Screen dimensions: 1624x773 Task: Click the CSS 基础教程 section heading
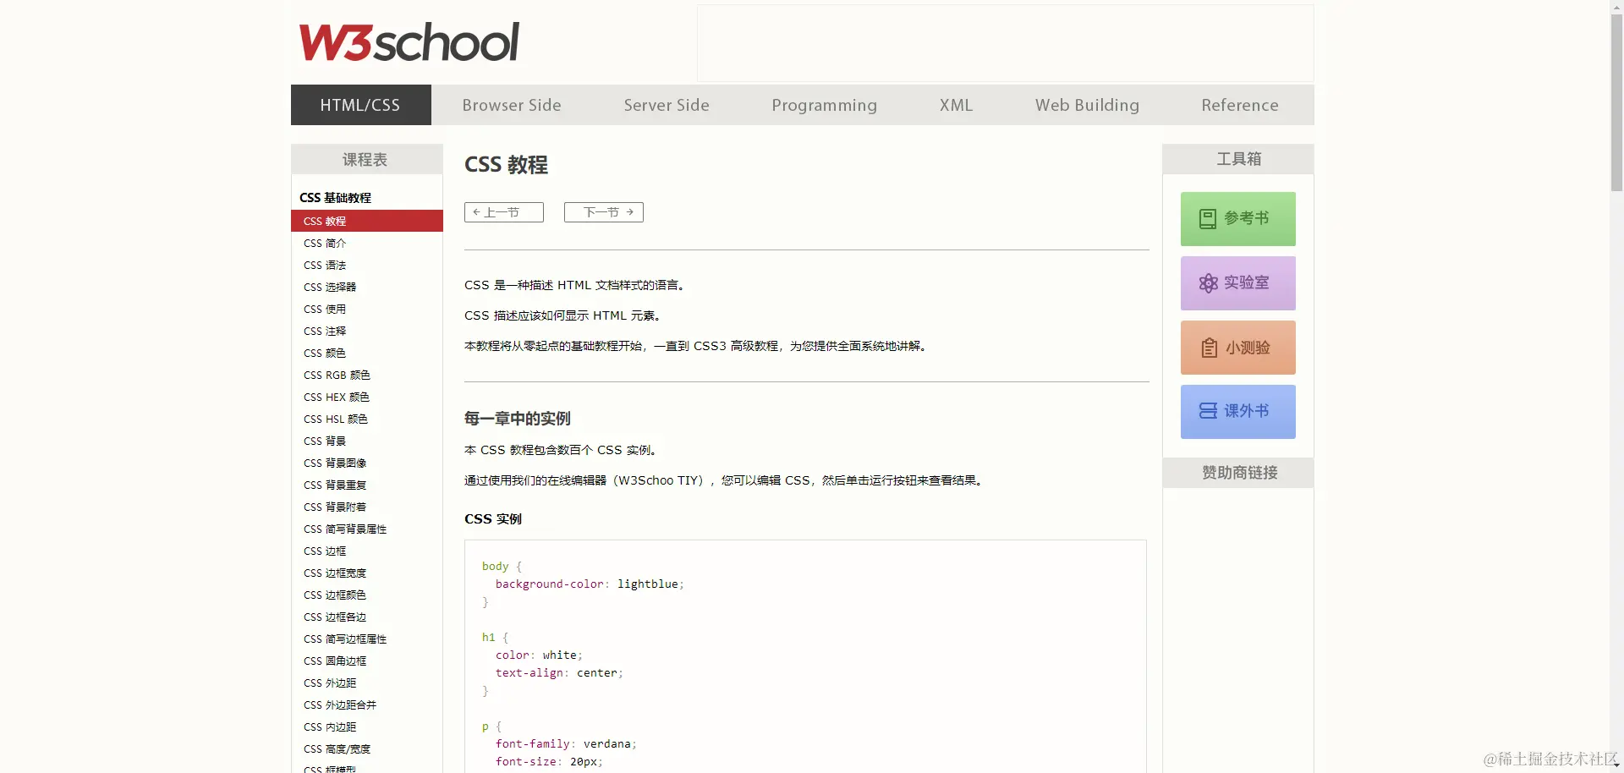[335, 197]
